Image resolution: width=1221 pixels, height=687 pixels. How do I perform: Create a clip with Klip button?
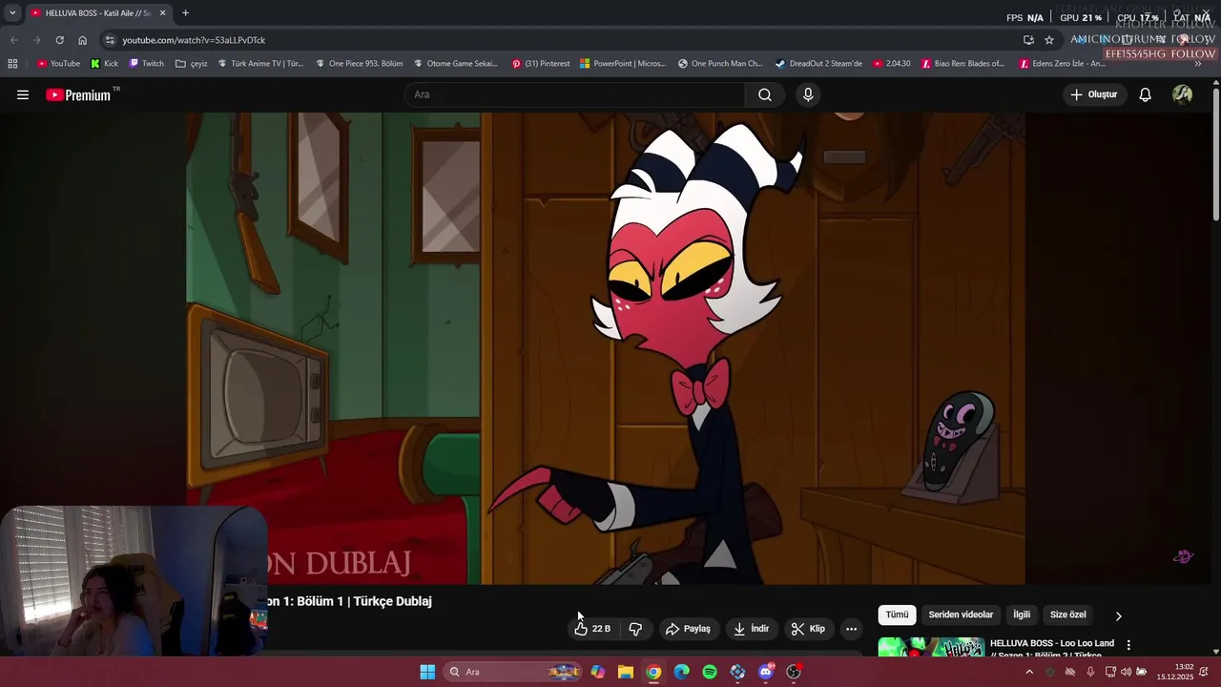click(x=808, y=629)
